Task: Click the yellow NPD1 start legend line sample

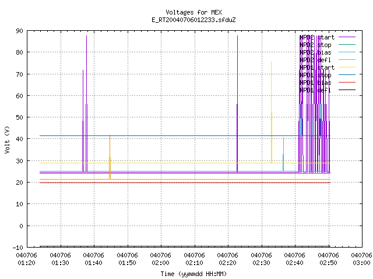Action: 347,67
